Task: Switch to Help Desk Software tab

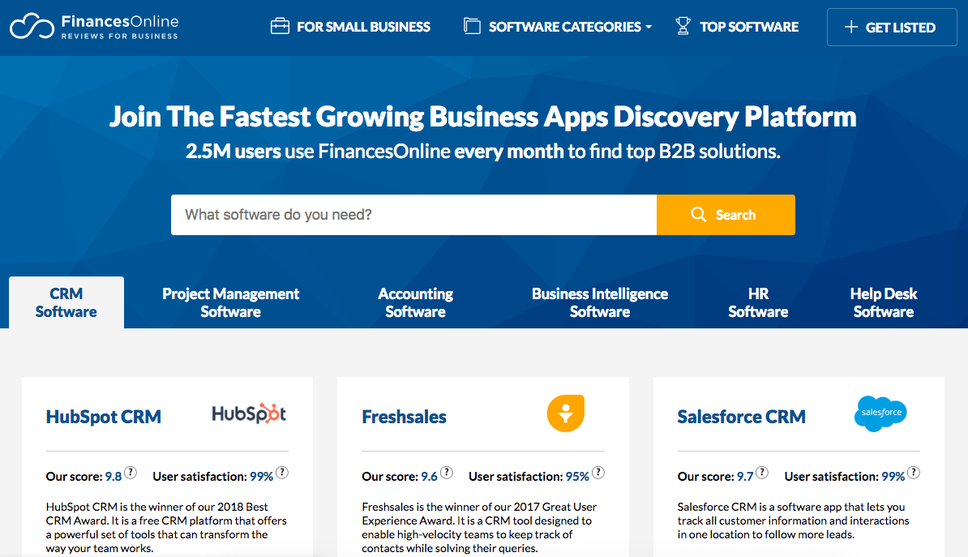Action: coord(884,302)
